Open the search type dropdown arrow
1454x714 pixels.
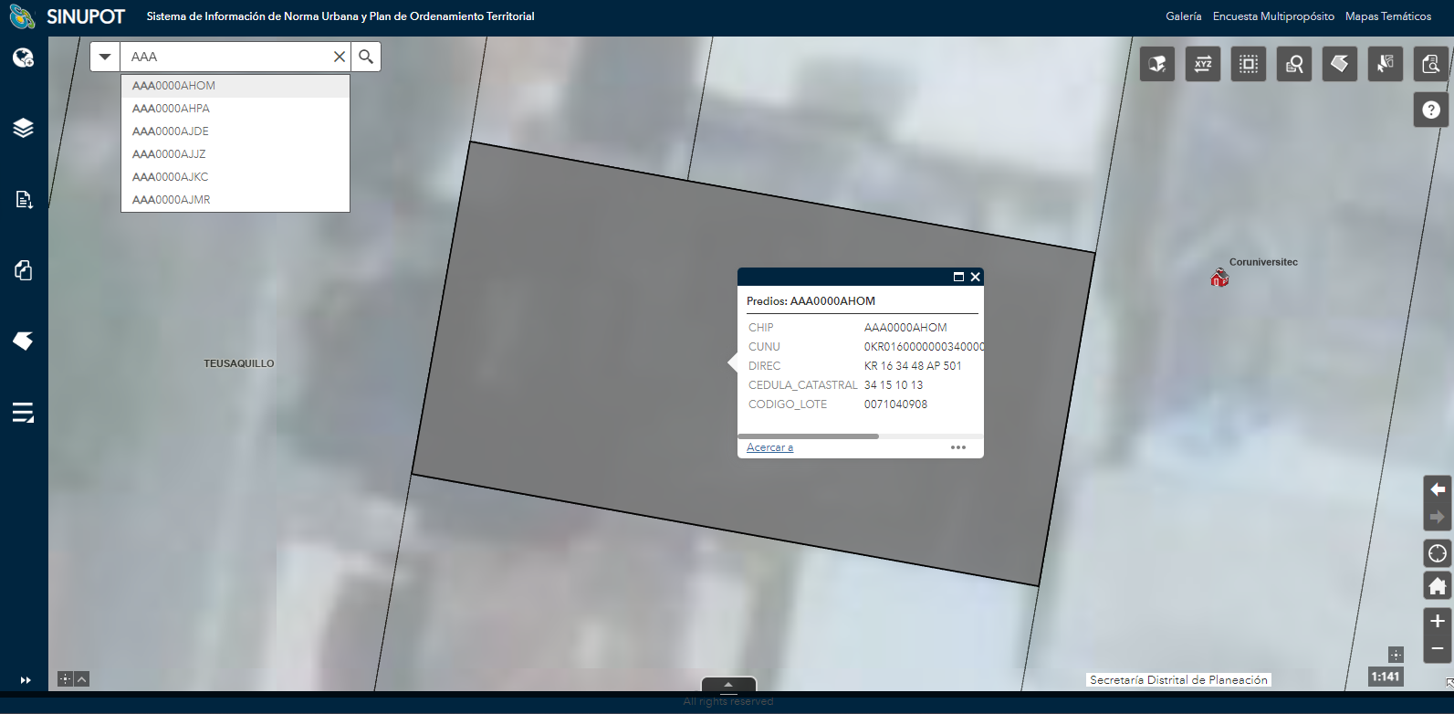(x=105, y=57)
